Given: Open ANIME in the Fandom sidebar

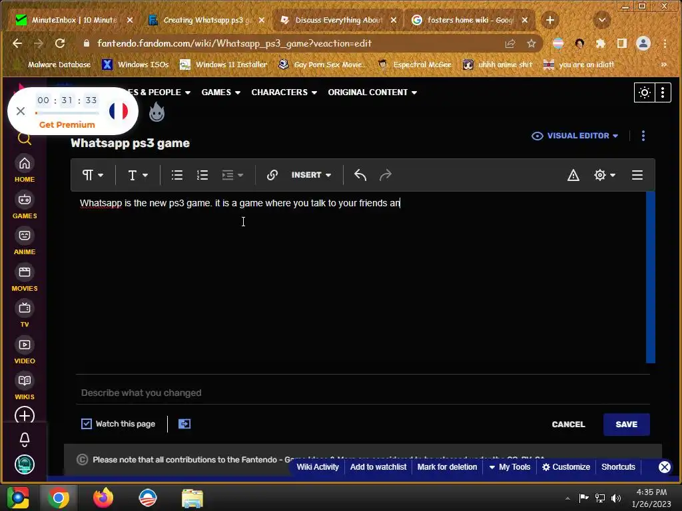Looking at the screenshot, I should tap(25, 242).
